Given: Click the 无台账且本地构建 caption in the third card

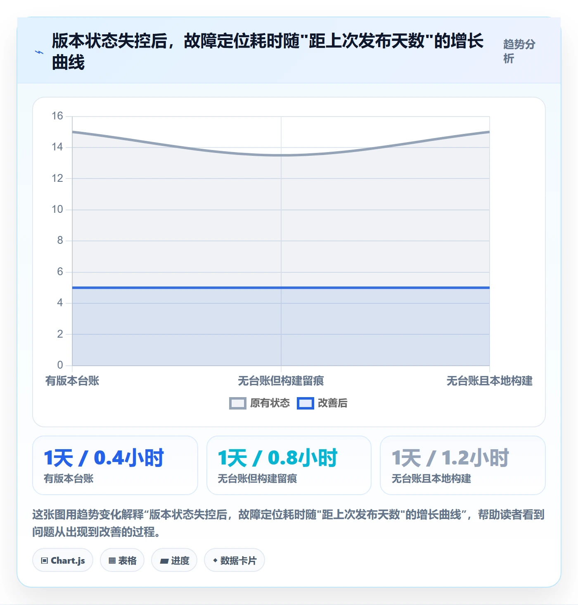Looking at the screenshot, I should (x=431, y=479).
